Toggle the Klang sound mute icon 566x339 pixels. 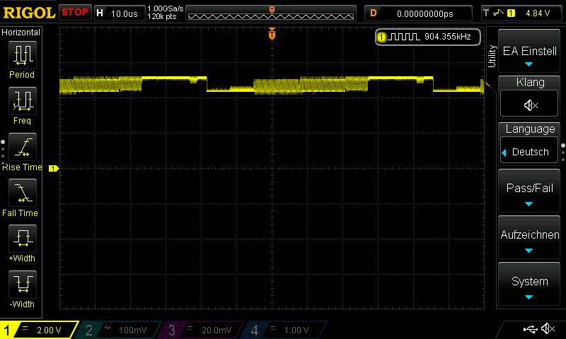click(529, 105)
